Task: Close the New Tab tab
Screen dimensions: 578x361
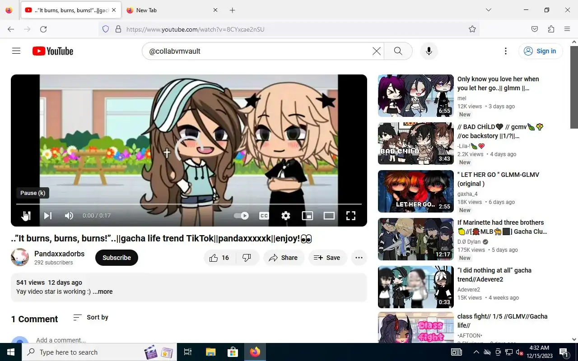Action: point(215,10)
